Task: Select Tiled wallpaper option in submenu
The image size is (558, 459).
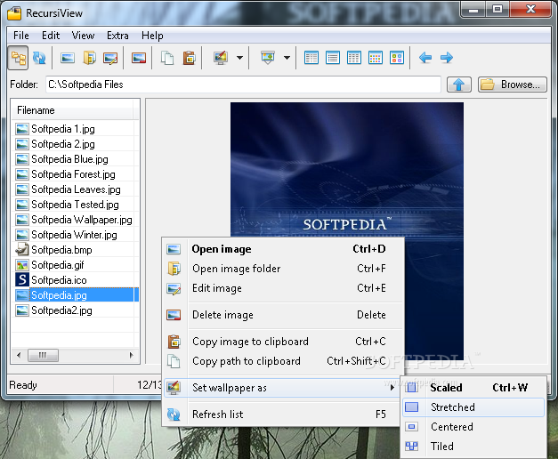Action: click(x=473, y=447)
